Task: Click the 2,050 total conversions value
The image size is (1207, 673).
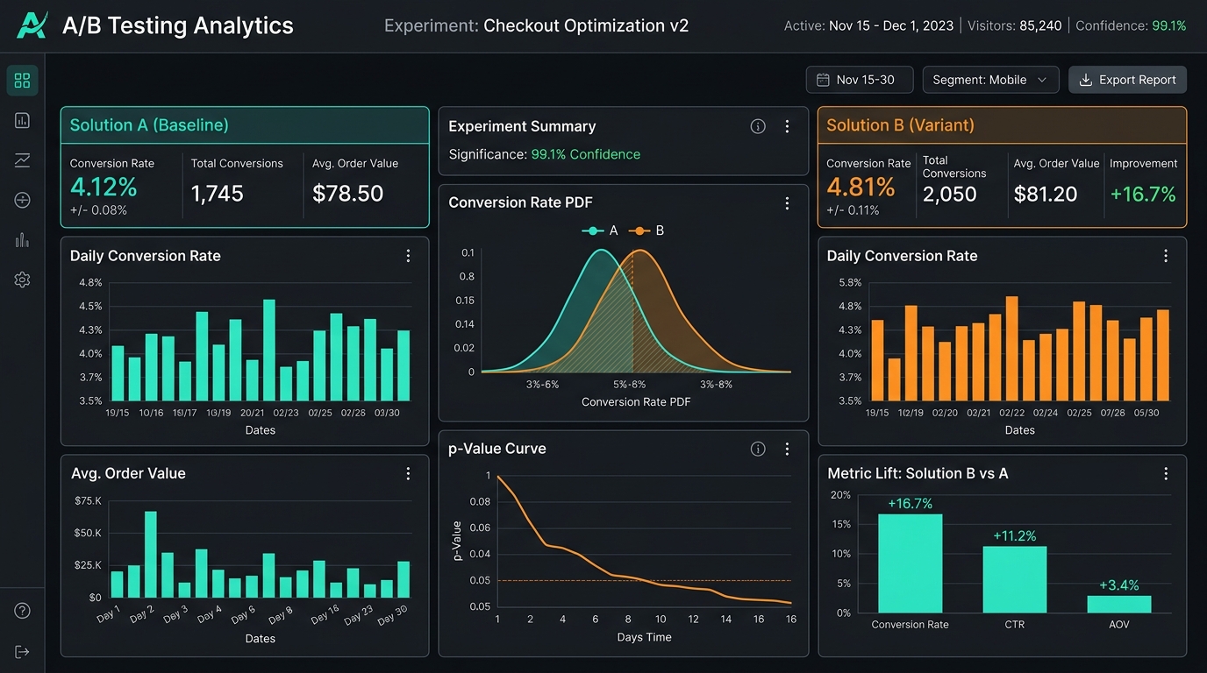Action: tap(950, 194)
